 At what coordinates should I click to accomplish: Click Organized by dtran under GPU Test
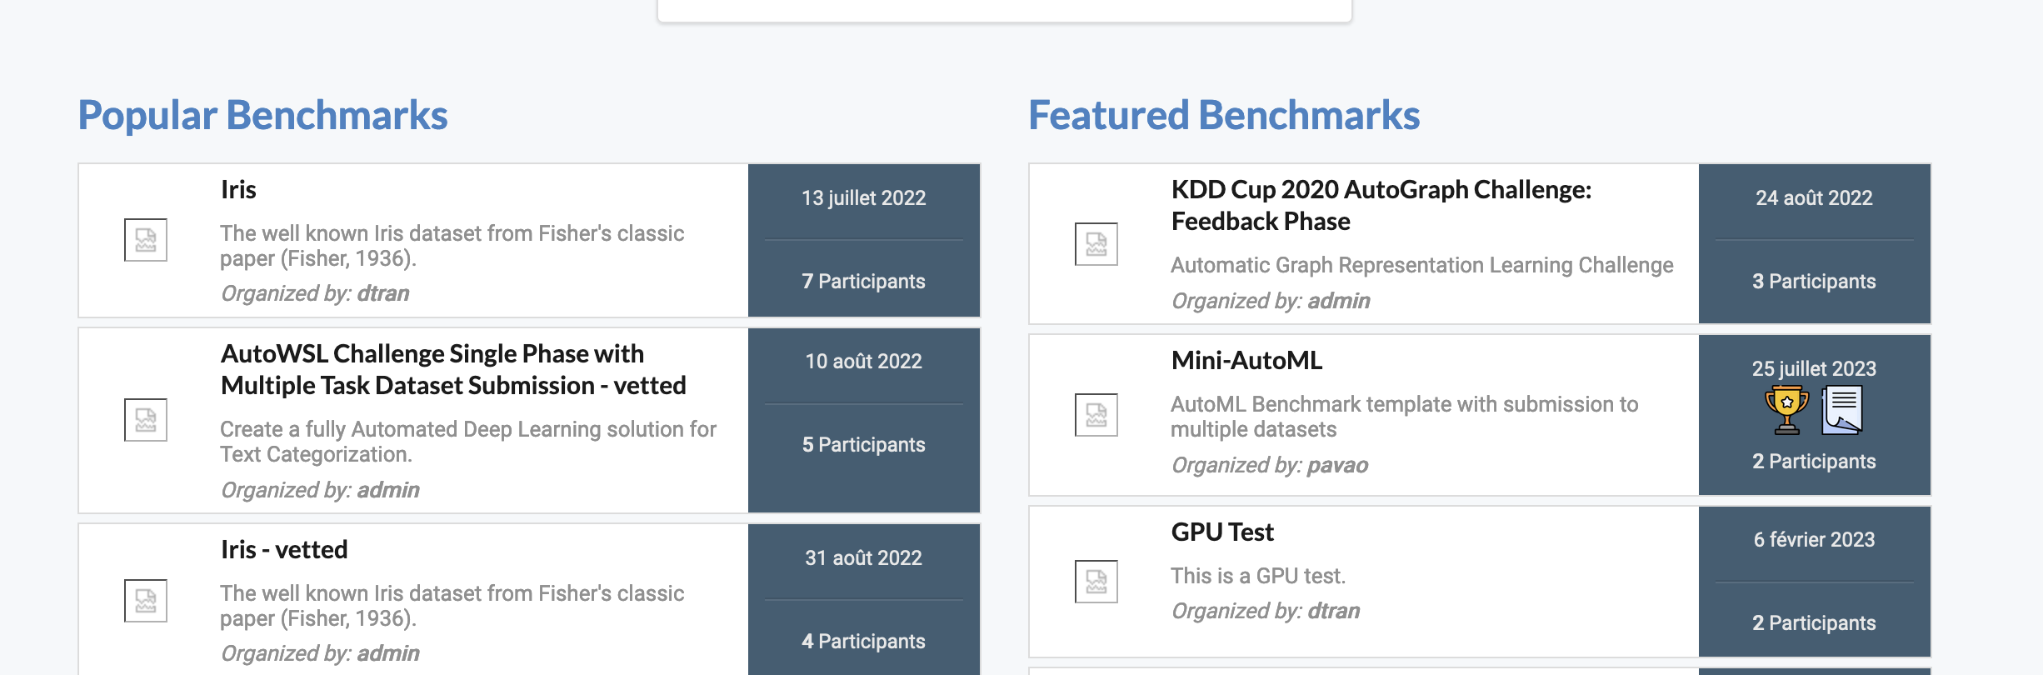pos(1266,612)
